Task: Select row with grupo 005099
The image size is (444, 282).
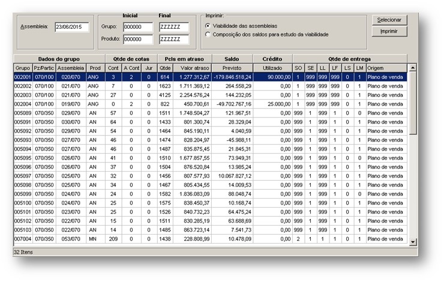Action: 211,194
